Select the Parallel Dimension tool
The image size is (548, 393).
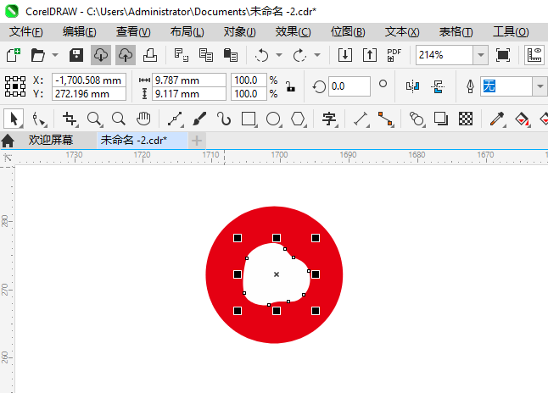361,119
